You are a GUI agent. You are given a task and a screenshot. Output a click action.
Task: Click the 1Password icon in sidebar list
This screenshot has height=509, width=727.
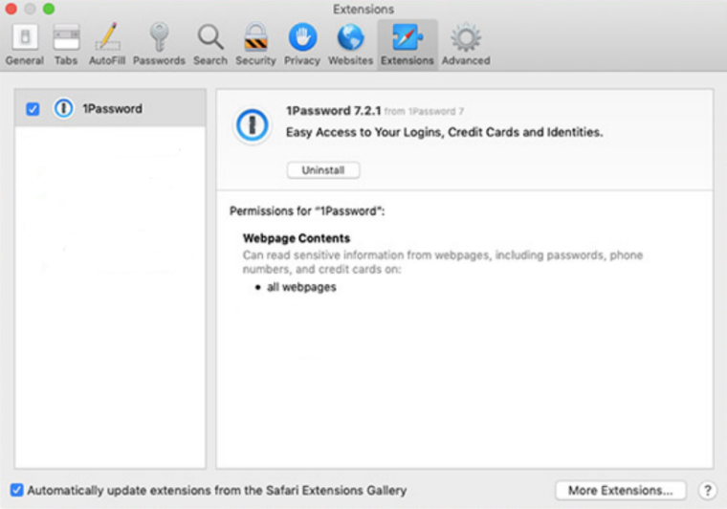(63, 108)
